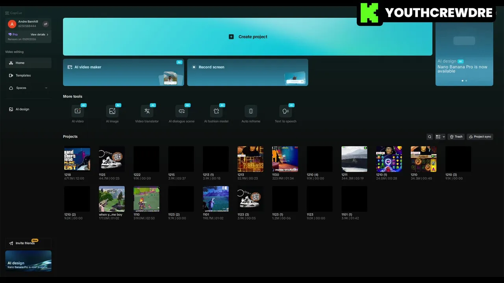Open project 1215 thumbnail
Screen dimensions: 504x283
point(181,159)
